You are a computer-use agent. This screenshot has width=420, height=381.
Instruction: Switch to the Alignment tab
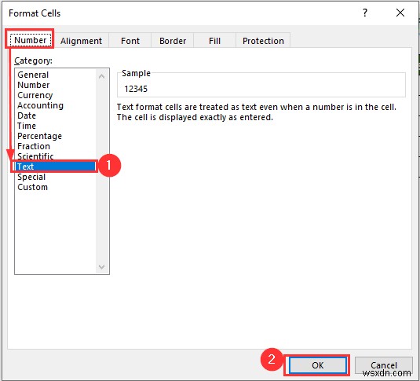(81, 41)
